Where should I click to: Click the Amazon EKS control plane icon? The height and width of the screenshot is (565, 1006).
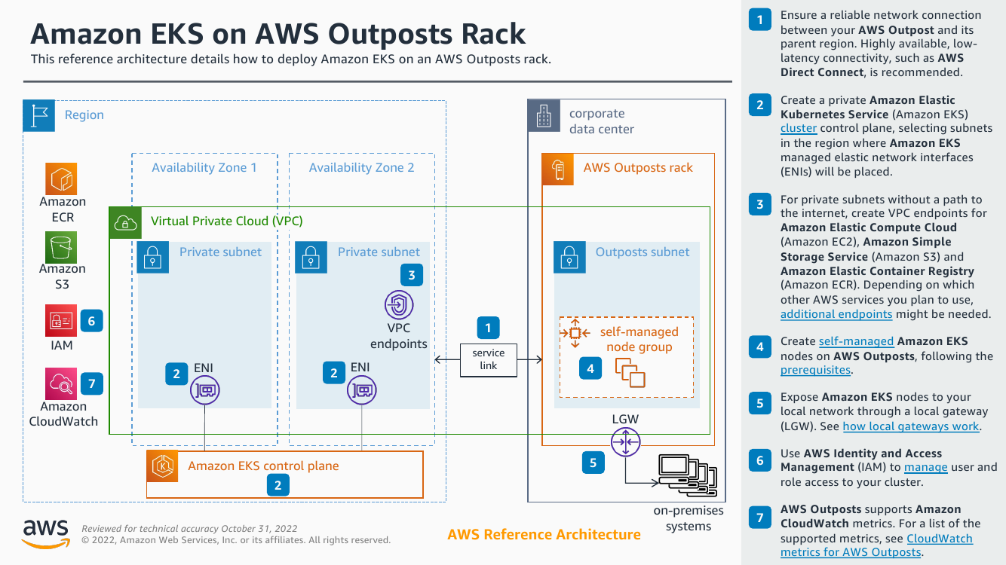point(162,466)
